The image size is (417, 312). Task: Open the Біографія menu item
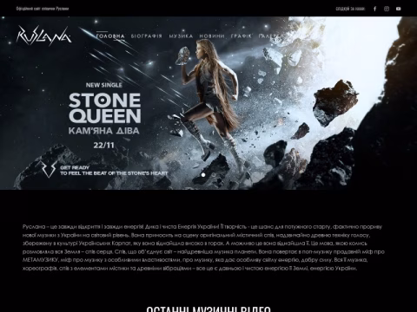(x=147, y=36)
